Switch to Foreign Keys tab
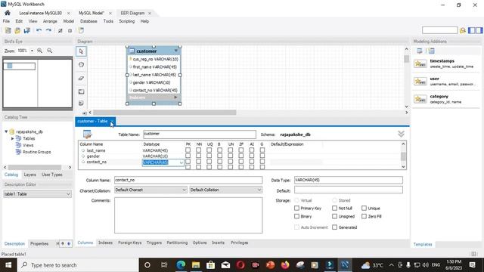Screen dimensions: 484x272 (x=129, y=243)
